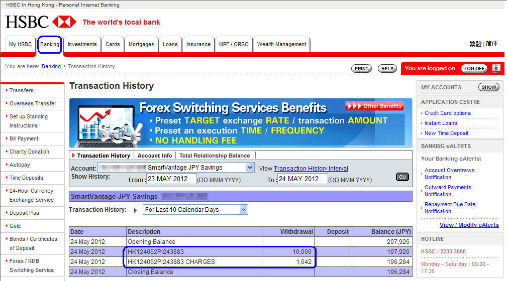Open Forex / RMB Switching Service
The height and width of the screenshot is (281, 507).
point(31,265)
